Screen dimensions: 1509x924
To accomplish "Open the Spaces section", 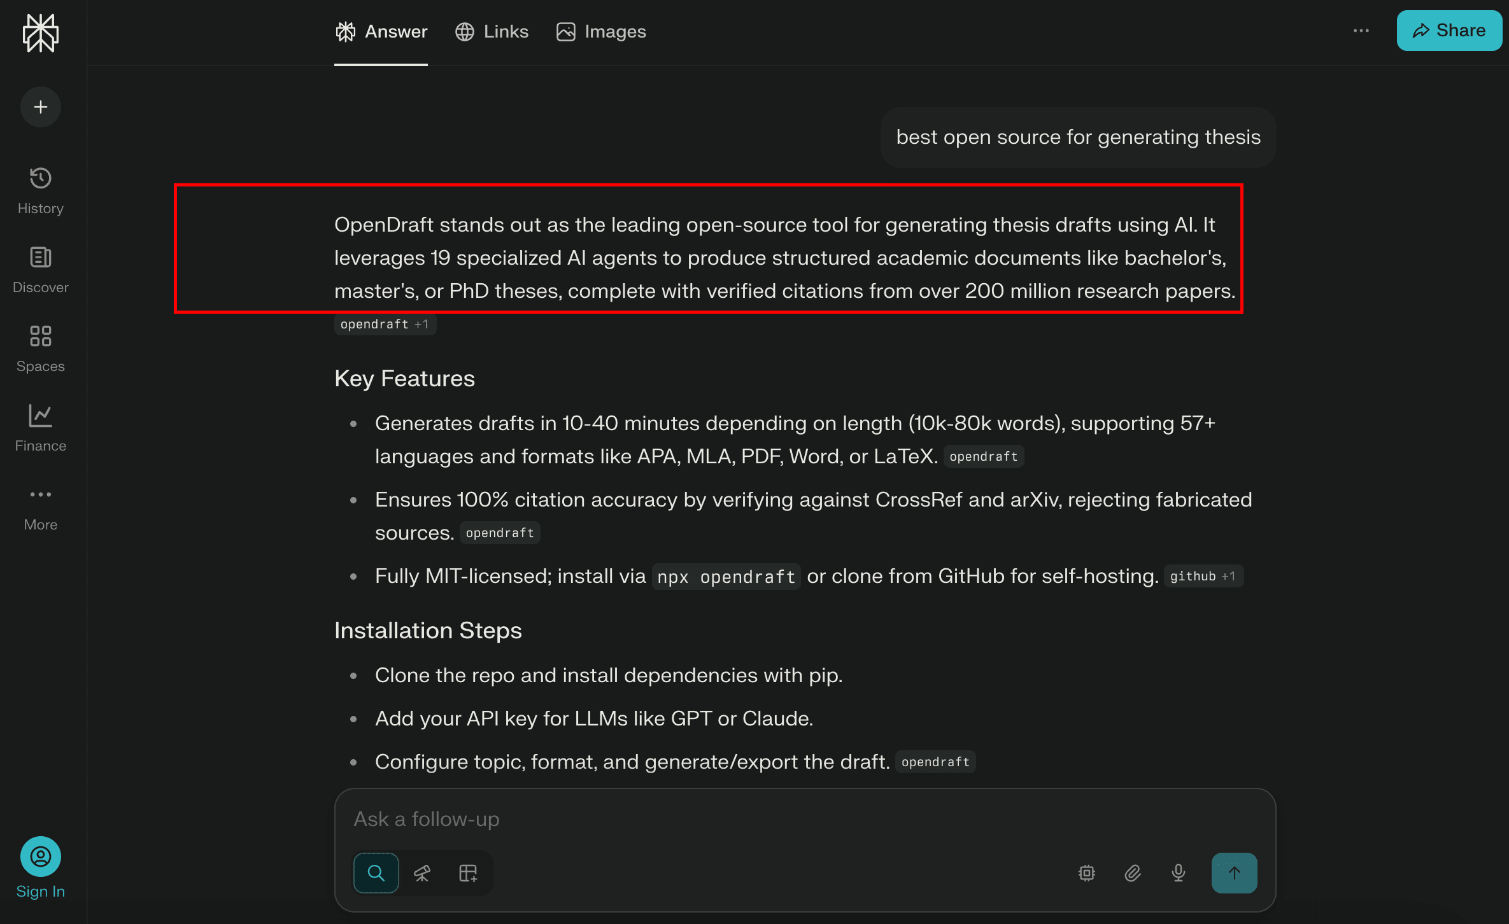I will click(x=40, y=347).
